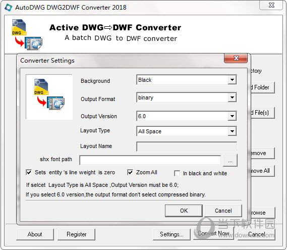Click the Background label

point(95,81)
